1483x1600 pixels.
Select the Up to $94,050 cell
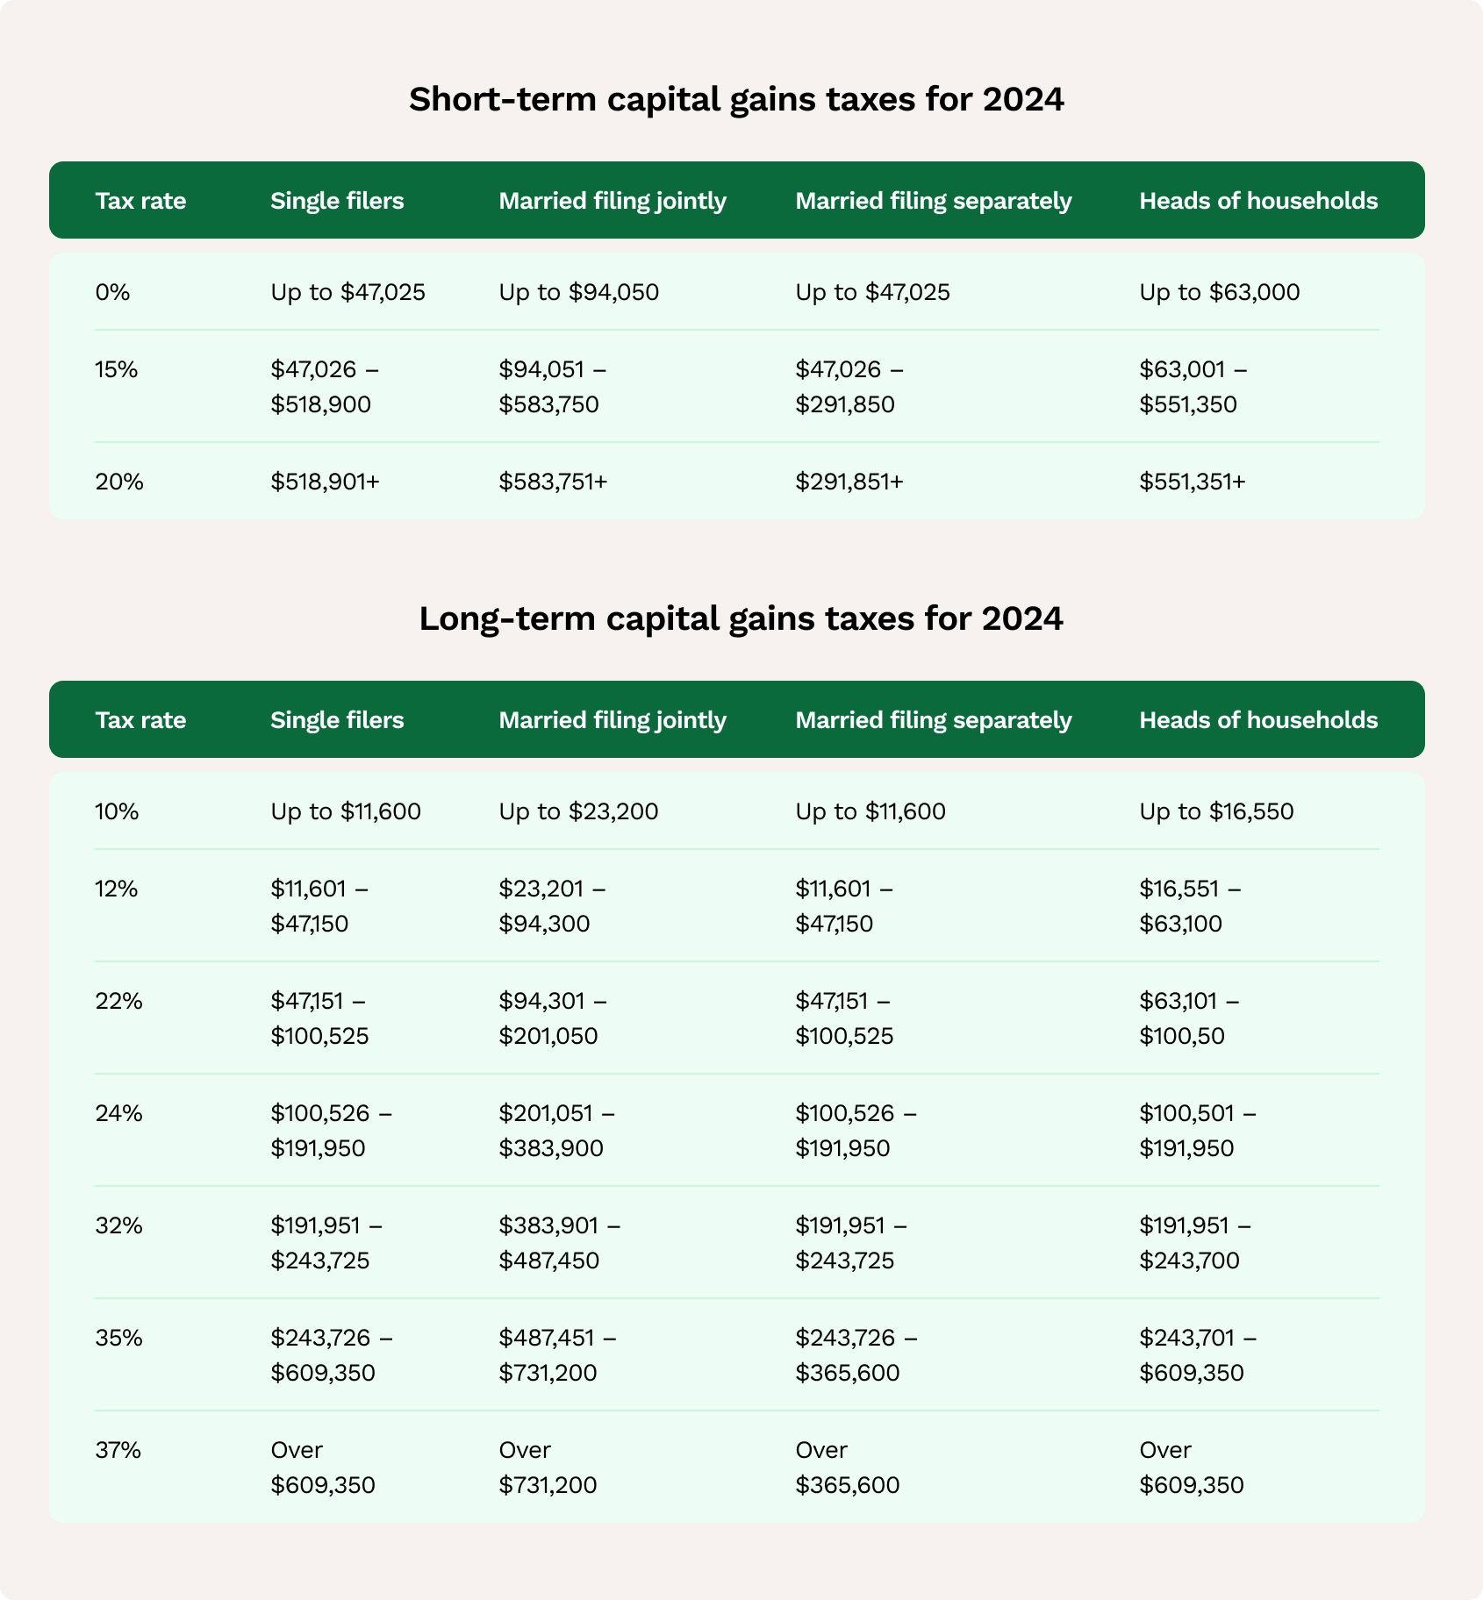tap(578, 292)
